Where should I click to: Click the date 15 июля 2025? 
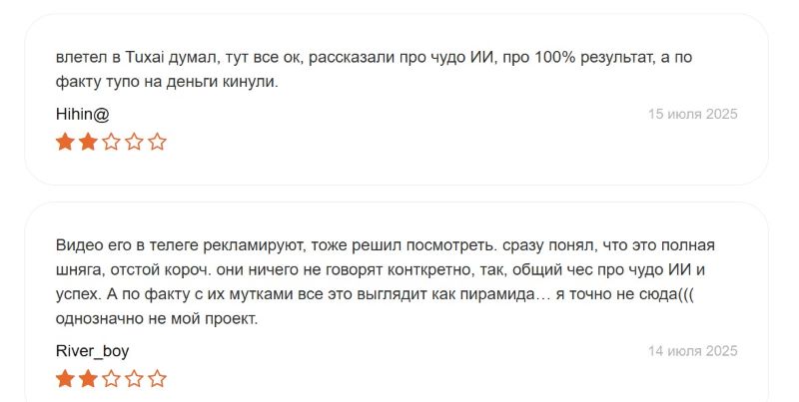tap(692, 114)
